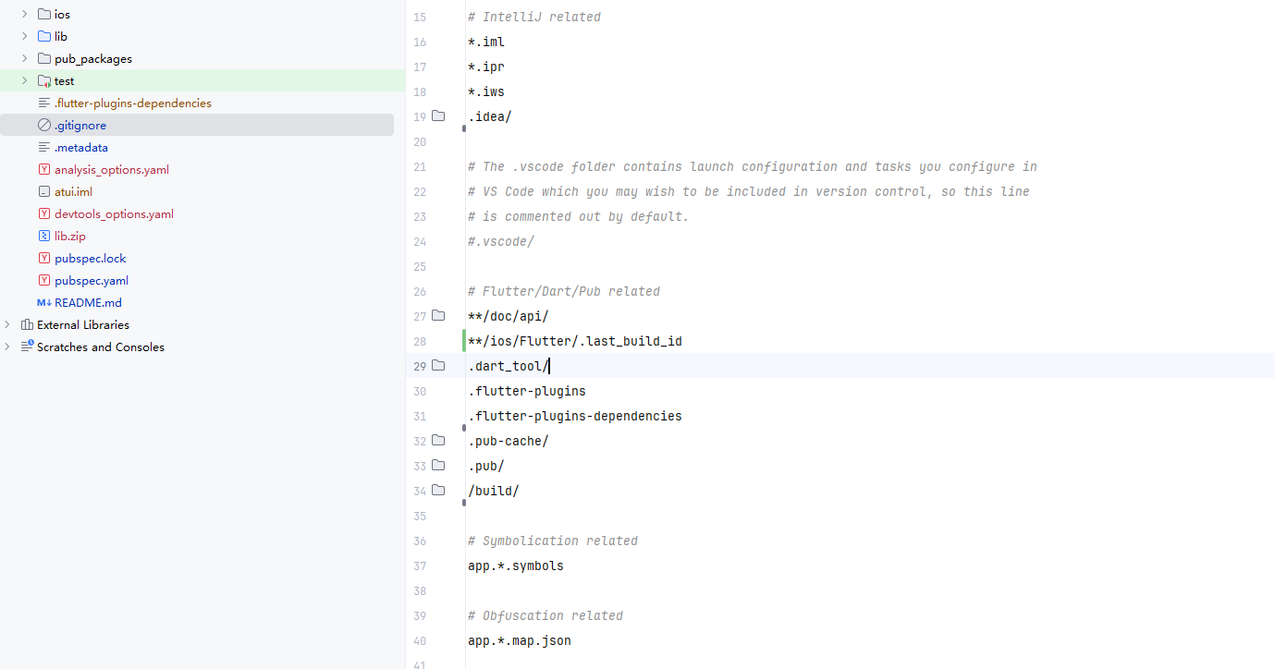Image resolution: width=1275 pixels, height=669 pixels.
Task: Click the pub_packages folder icon
Action: tap(44, 58)
